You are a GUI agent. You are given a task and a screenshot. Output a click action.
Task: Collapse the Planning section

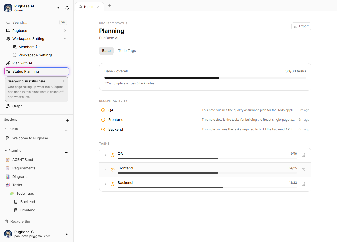click(6, 151)
